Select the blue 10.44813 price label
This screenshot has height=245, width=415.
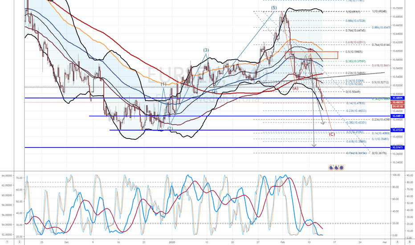tap(398, 116)
